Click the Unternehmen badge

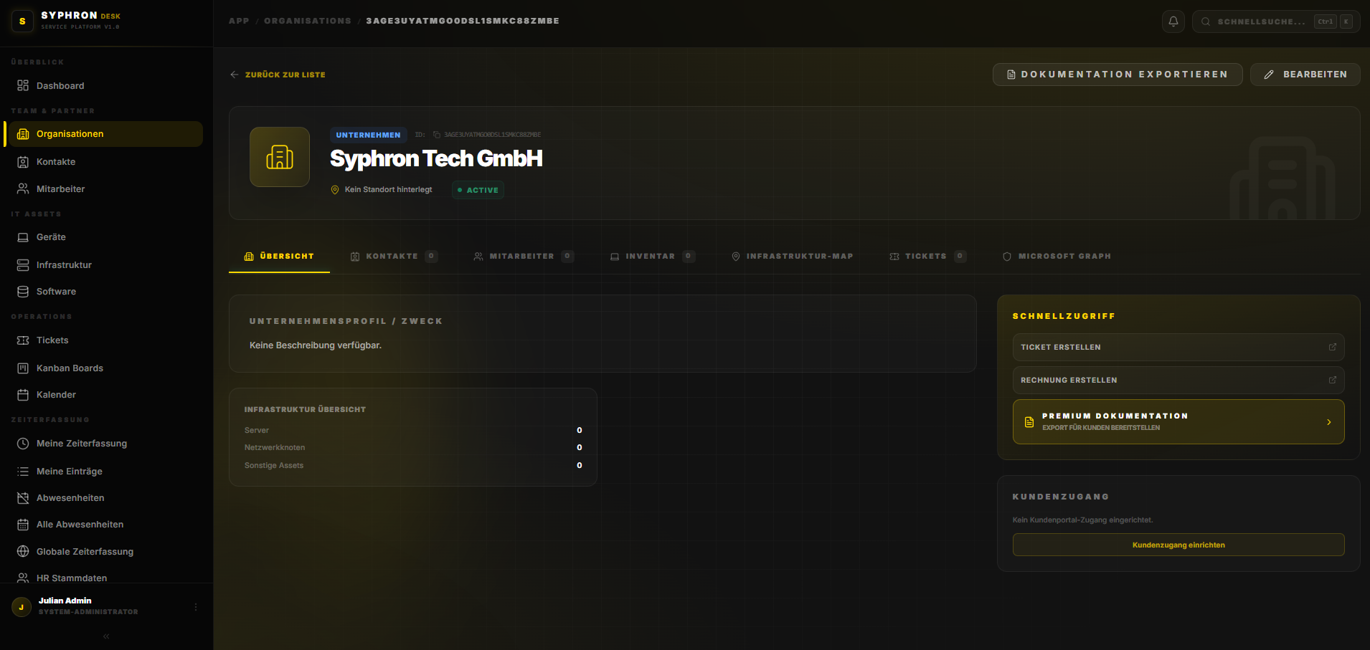click(369, 135)
